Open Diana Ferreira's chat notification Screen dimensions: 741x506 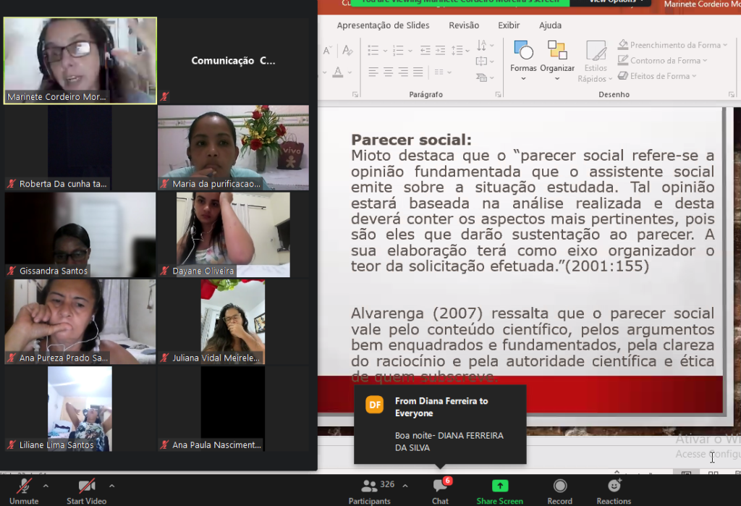[x=440, y=424]
